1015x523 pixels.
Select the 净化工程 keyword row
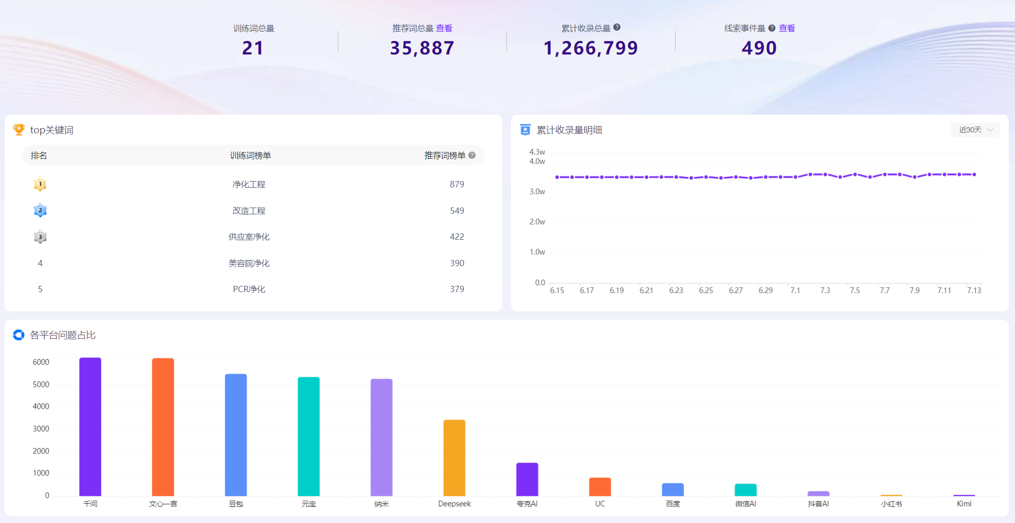pos(253,184)
